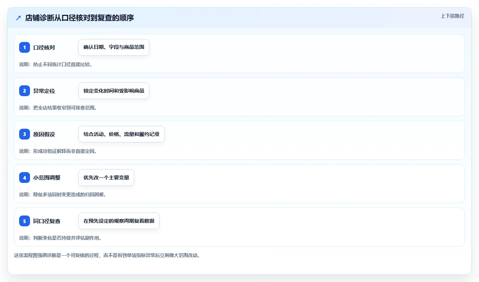
Task: Select the 结合活动、价格、流量和履约记录 chip
Action: point(121,134)
